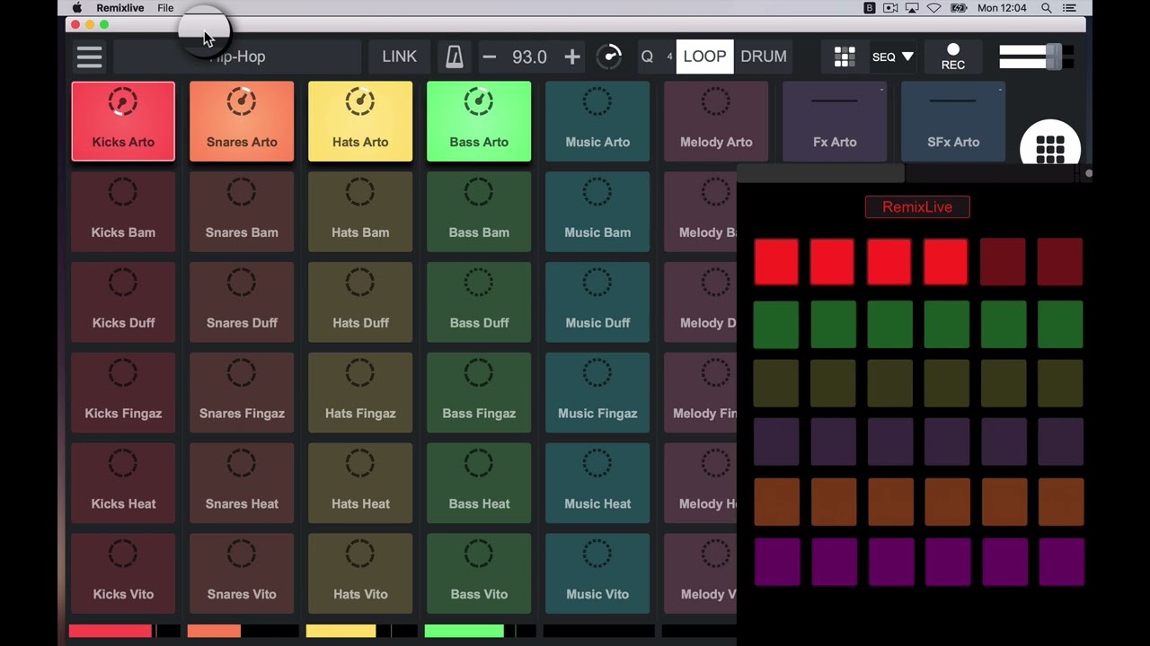Click the minus tempo decrease icon

[x=489, y=57]
